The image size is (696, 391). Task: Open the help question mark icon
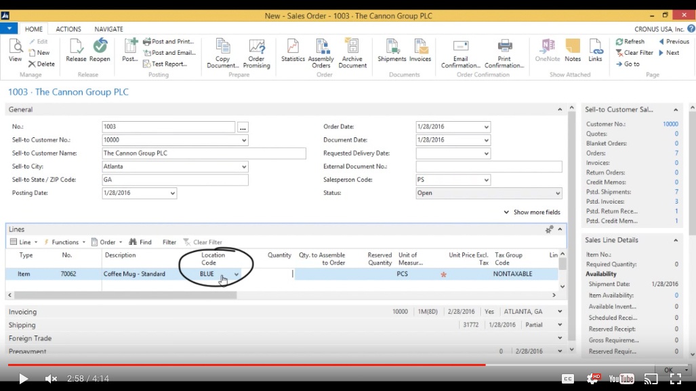(x=691, y=29)
